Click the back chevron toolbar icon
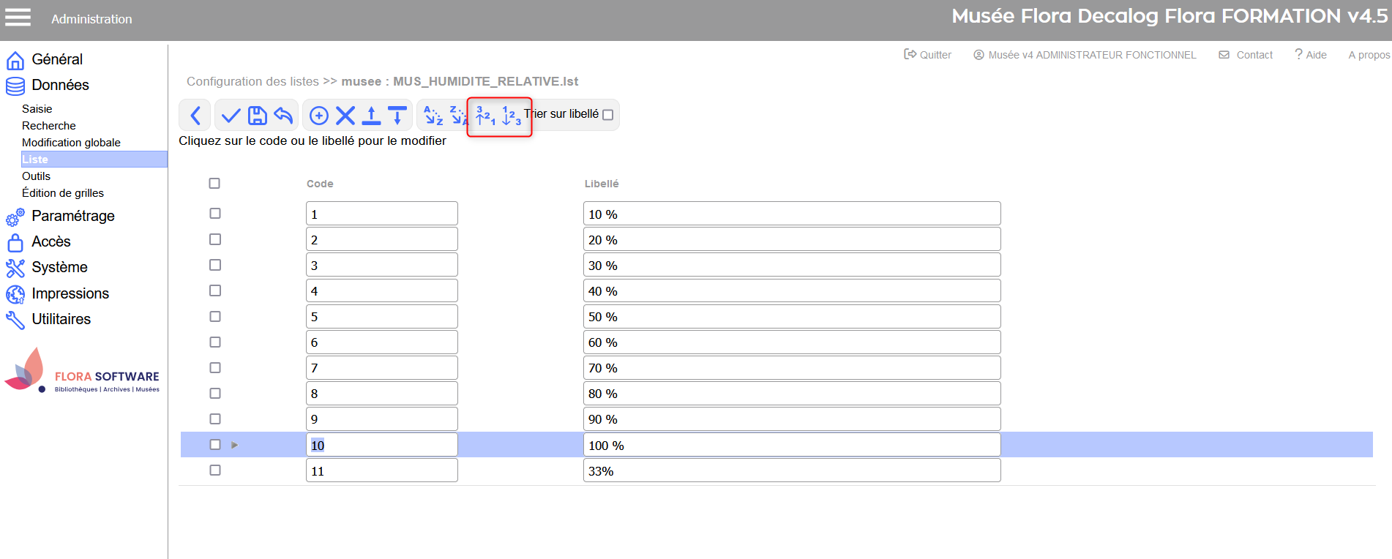The height and width of the screenshot is (559, 1392). click(x=195, y=116)
